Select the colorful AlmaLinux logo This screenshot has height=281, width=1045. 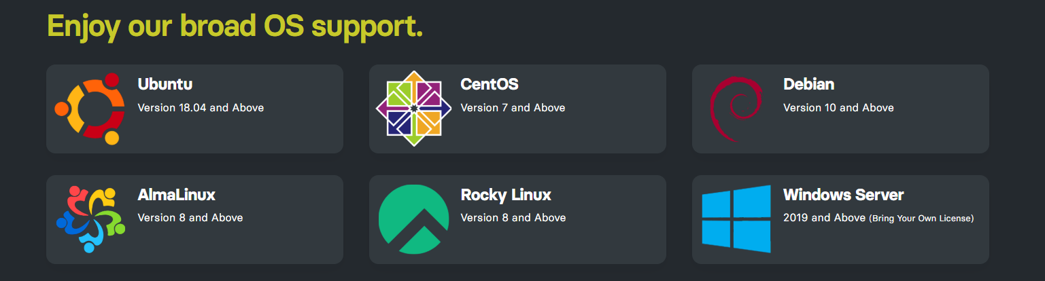[90, 219]
